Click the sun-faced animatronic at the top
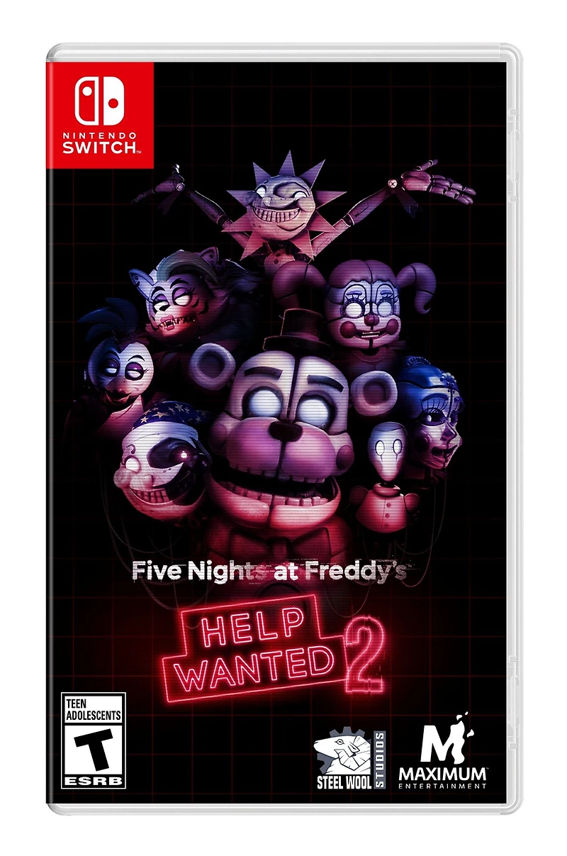The image size is (567, 856). click(281, 200)
